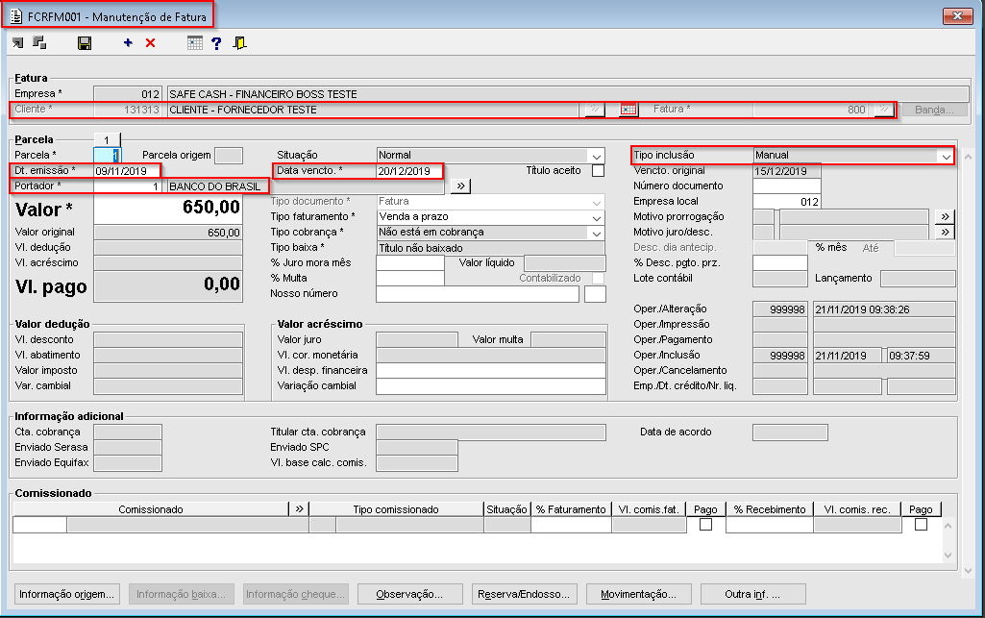Click the overlapping squares toolbar icon
This screenshot has width=985, height=618.
tap(39, 42)
